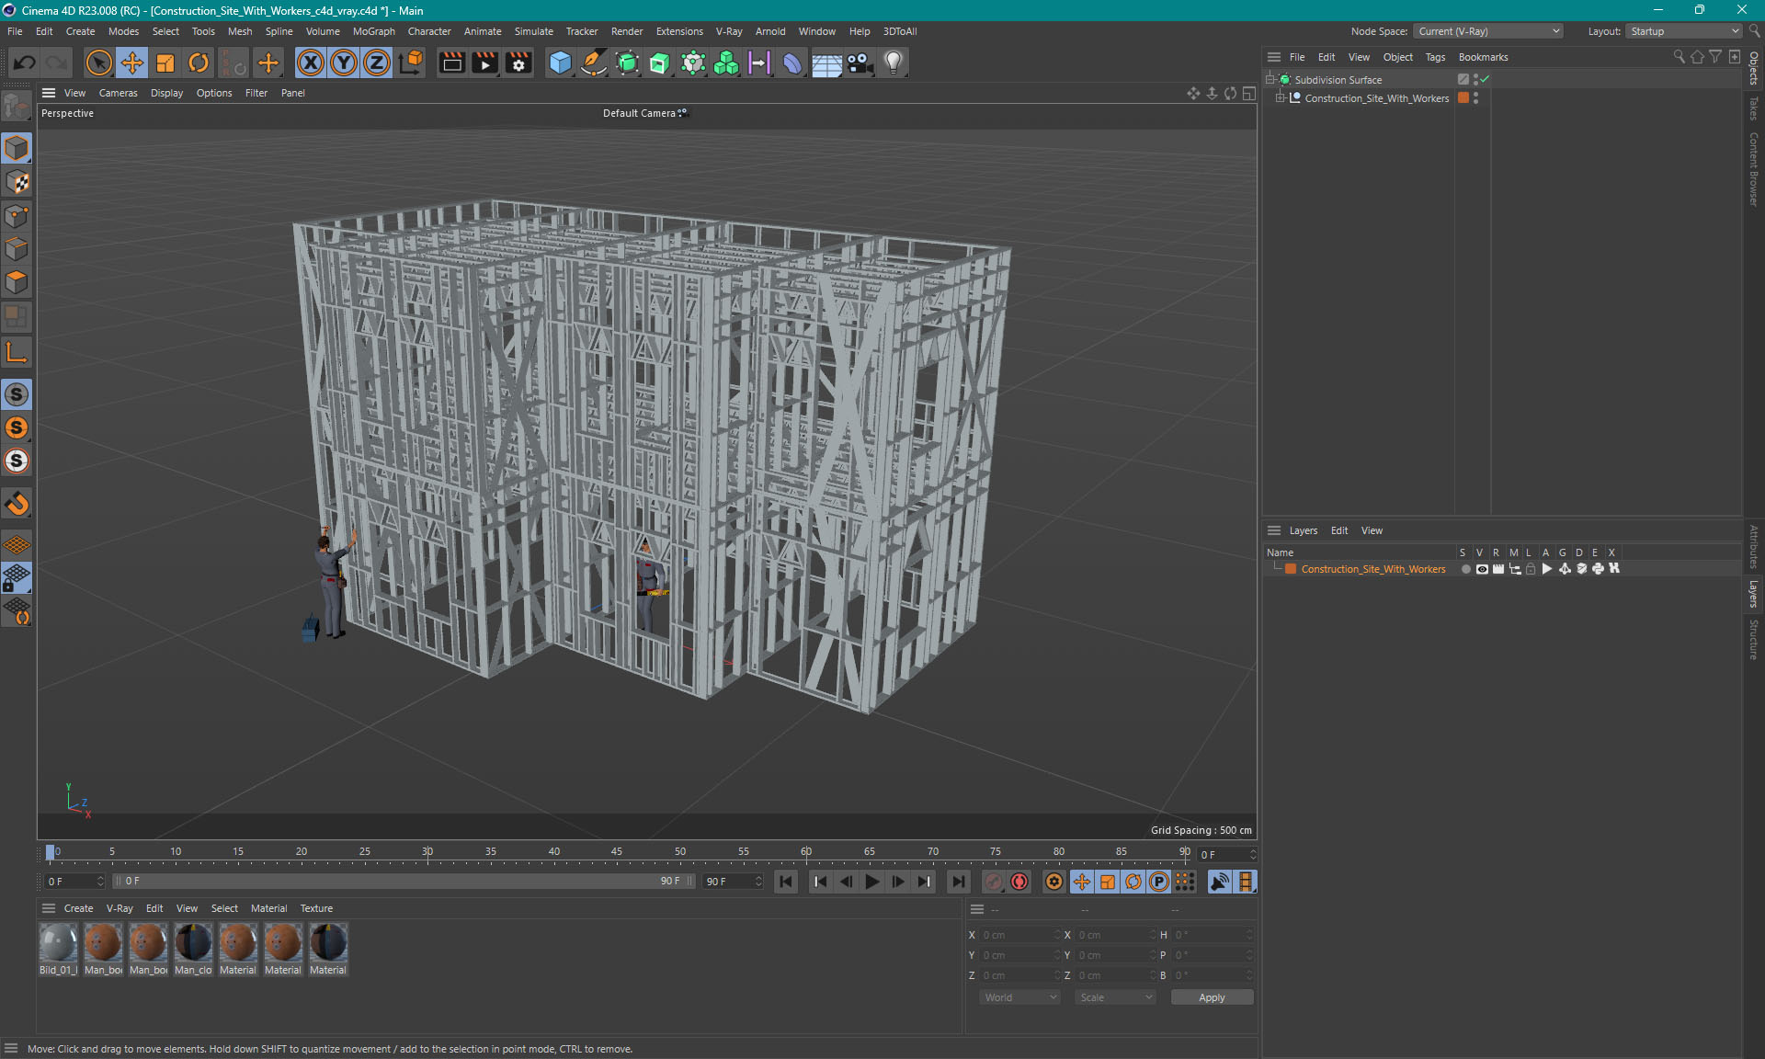Select the Live Selection tool
1765x1059 pixels.
point(98,63)
